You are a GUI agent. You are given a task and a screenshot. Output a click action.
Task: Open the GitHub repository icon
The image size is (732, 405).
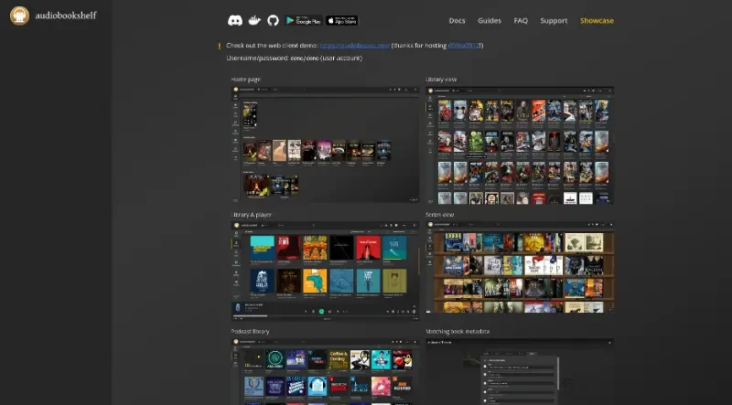pos(273,20)
